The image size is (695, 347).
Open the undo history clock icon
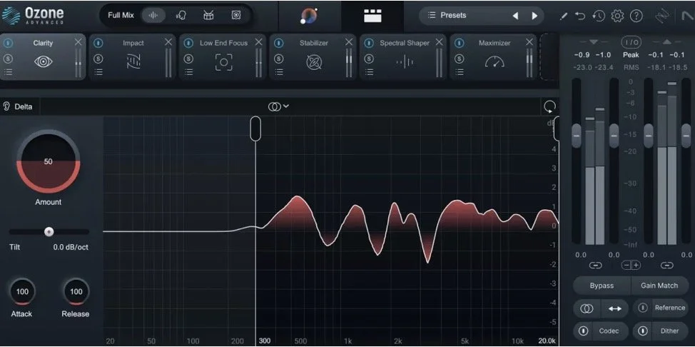point(599,16)
